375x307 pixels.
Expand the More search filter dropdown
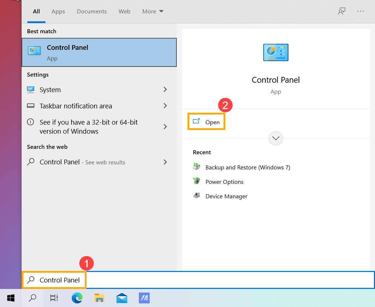click(153, 11)
